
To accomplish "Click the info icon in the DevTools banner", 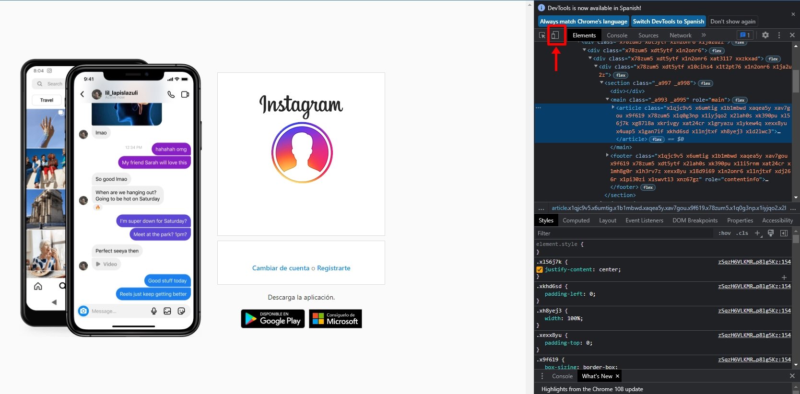I will click(x=541, y=8).
